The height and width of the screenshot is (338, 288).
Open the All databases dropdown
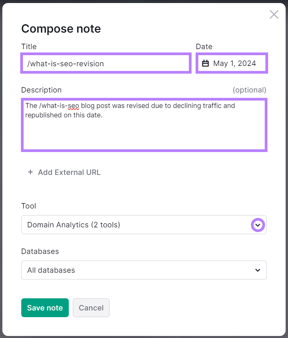(x=144, y=270)
